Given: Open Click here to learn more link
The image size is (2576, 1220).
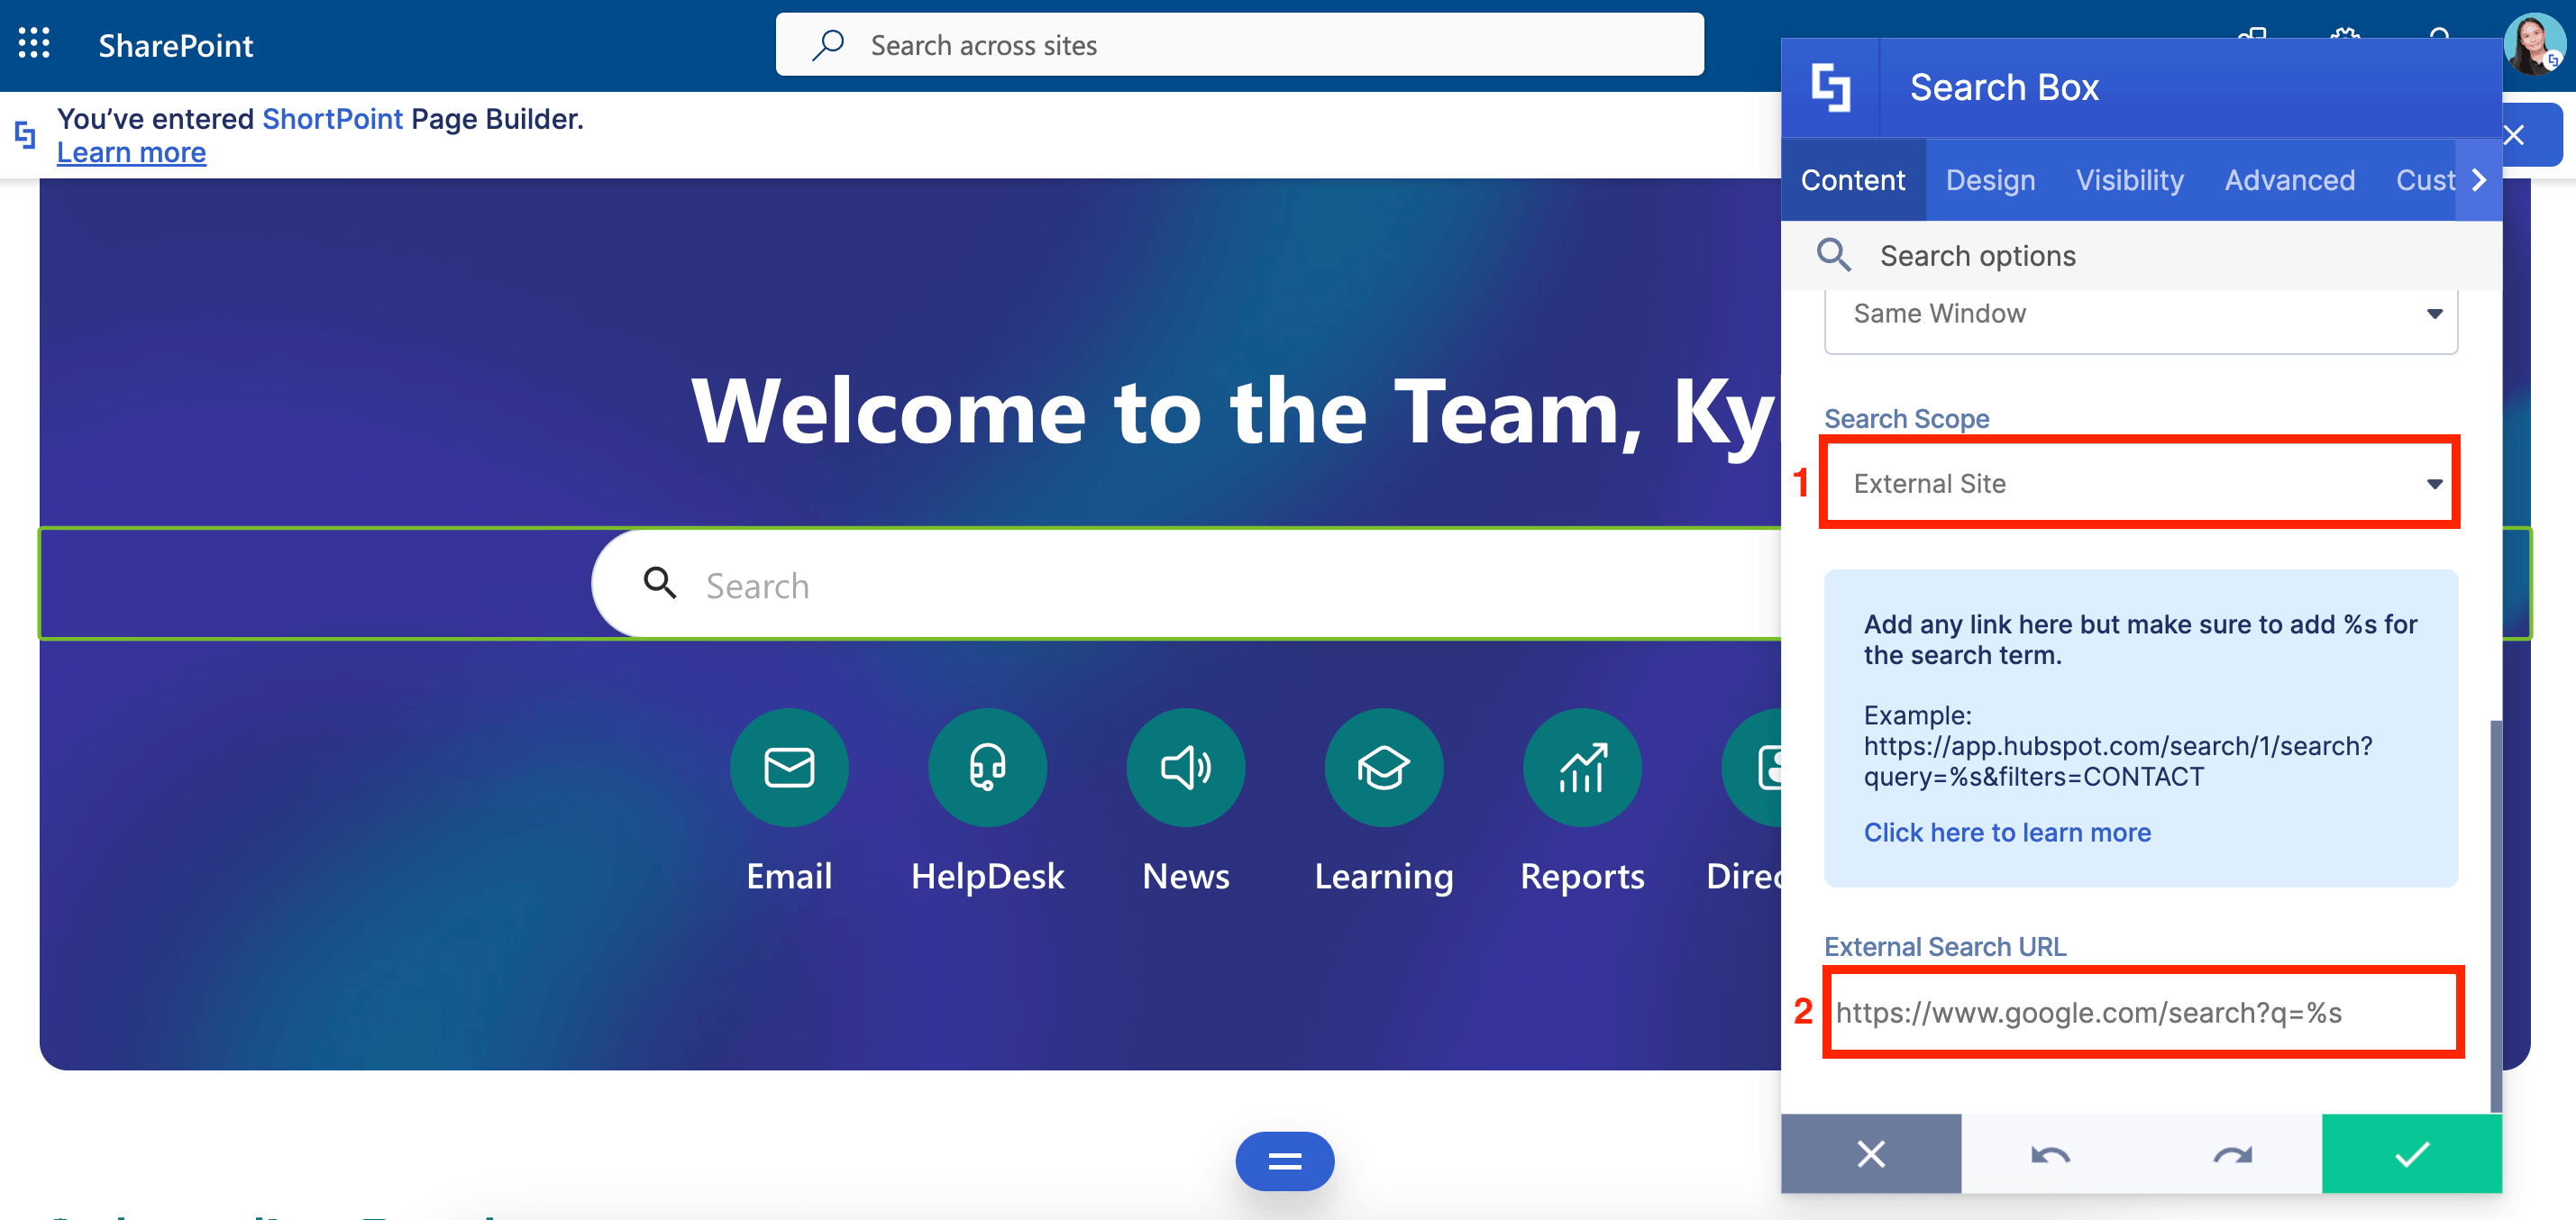Looking at the screenshot, I should tap(2007, 832).
